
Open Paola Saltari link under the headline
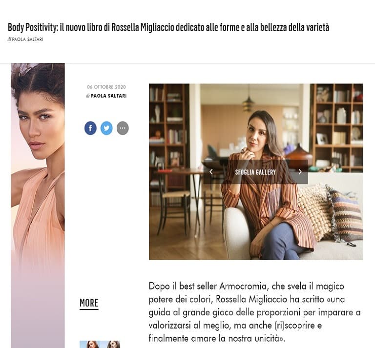pyautogui.click(x=27, y=40)
